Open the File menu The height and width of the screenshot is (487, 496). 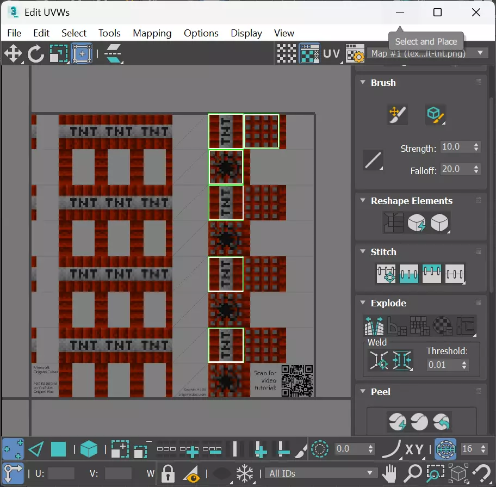point(14,33)
